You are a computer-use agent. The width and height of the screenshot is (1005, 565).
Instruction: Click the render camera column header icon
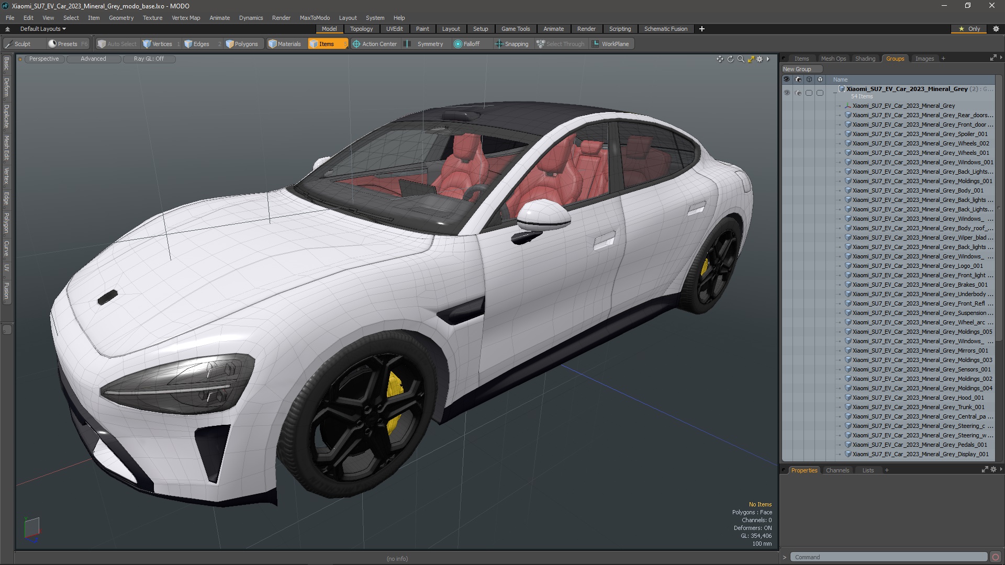point(798,80)
